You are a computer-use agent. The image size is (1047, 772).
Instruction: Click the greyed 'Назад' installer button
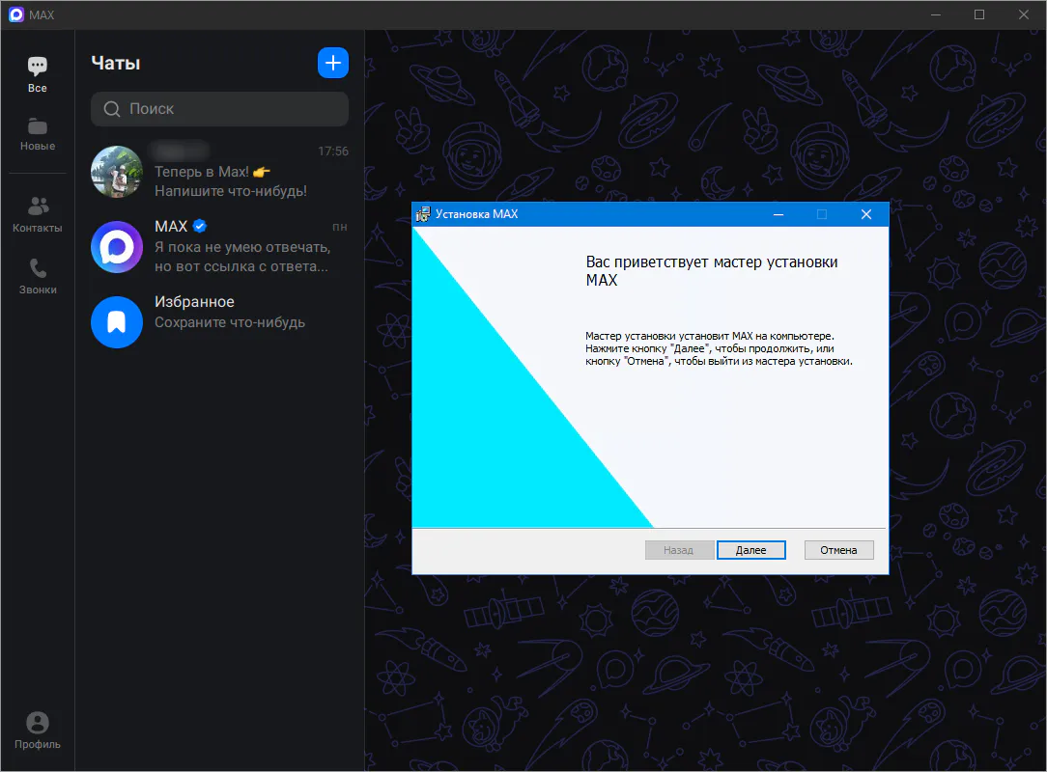pyautogui.click(x=679, y=550)
